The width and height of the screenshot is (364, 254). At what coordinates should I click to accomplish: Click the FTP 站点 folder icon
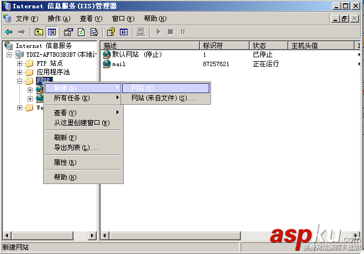(x=29, y=63)
